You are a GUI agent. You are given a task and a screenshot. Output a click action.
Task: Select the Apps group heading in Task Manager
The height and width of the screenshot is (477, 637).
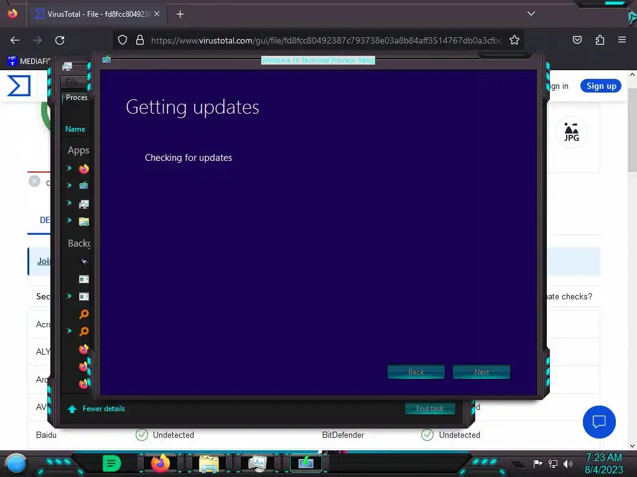coord(78,150)
